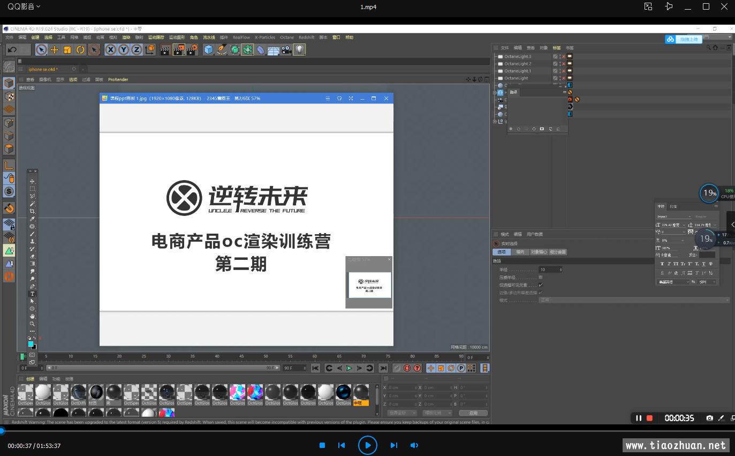
Task: Add a Camera object
Action: (286, 50)
